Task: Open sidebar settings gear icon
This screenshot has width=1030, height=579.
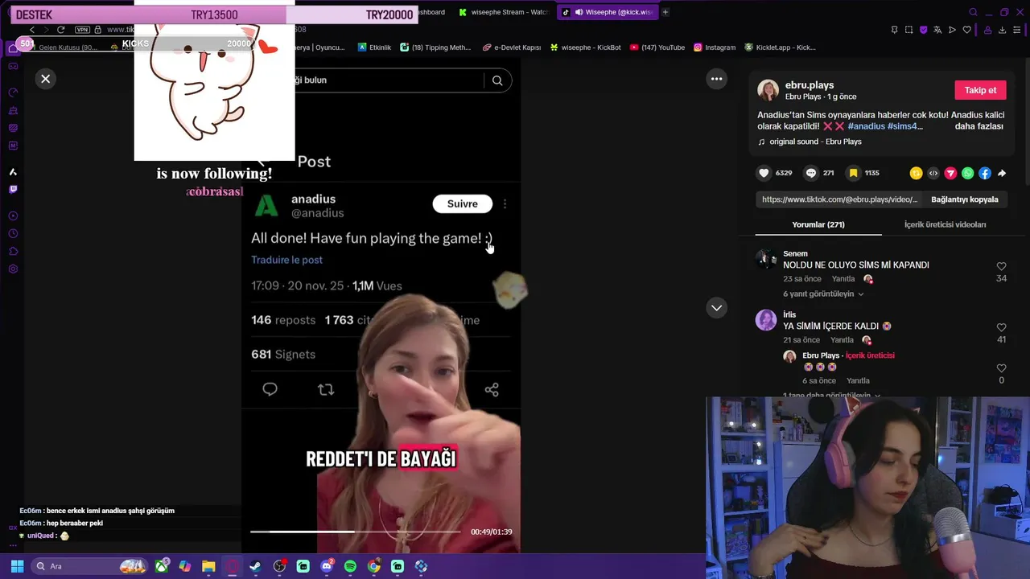Action: [13, 269]
